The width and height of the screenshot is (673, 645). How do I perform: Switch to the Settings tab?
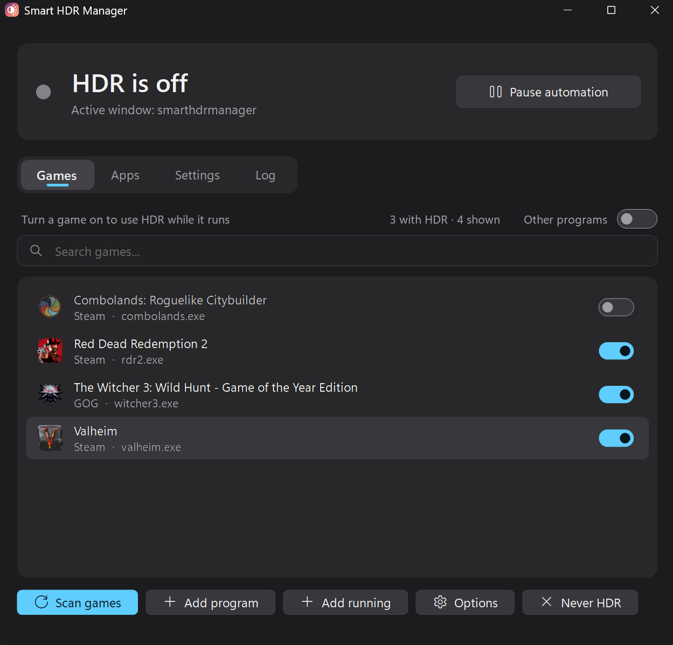pos(197,175)
